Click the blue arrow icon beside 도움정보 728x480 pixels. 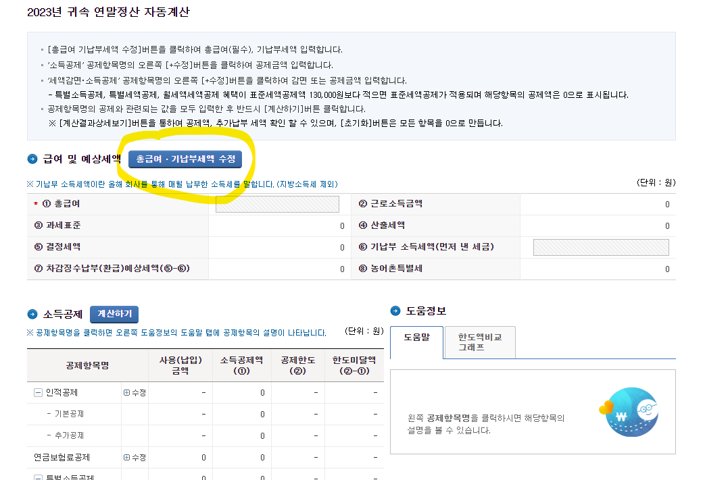[x=395, y=312]
